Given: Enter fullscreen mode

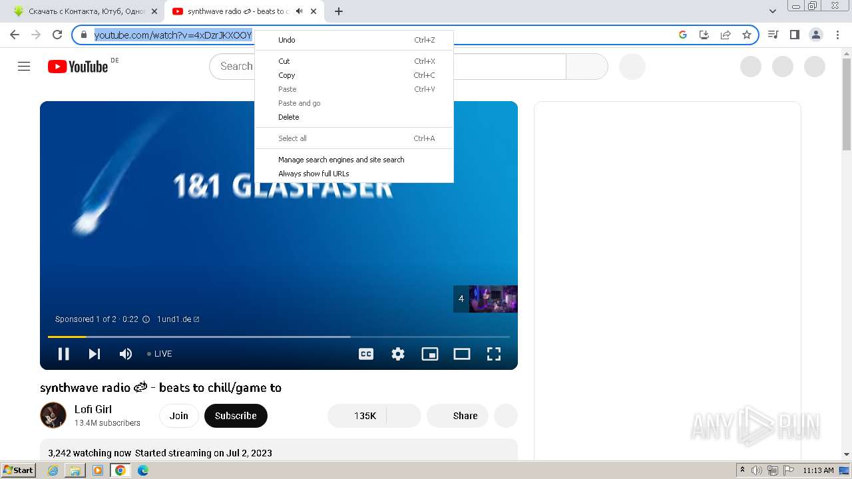Looking at the screenshot, I should point(494,354).
